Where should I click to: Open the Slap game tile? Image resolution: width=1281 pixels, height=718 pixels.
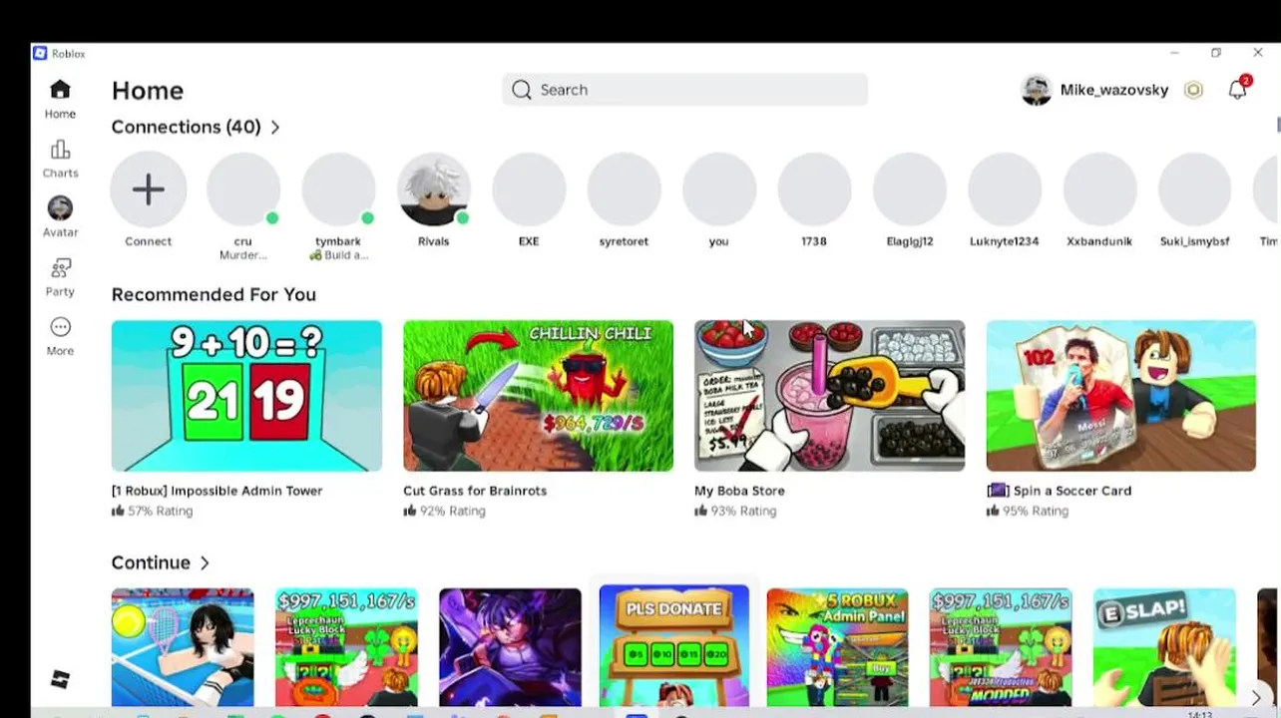point(1164,647)
